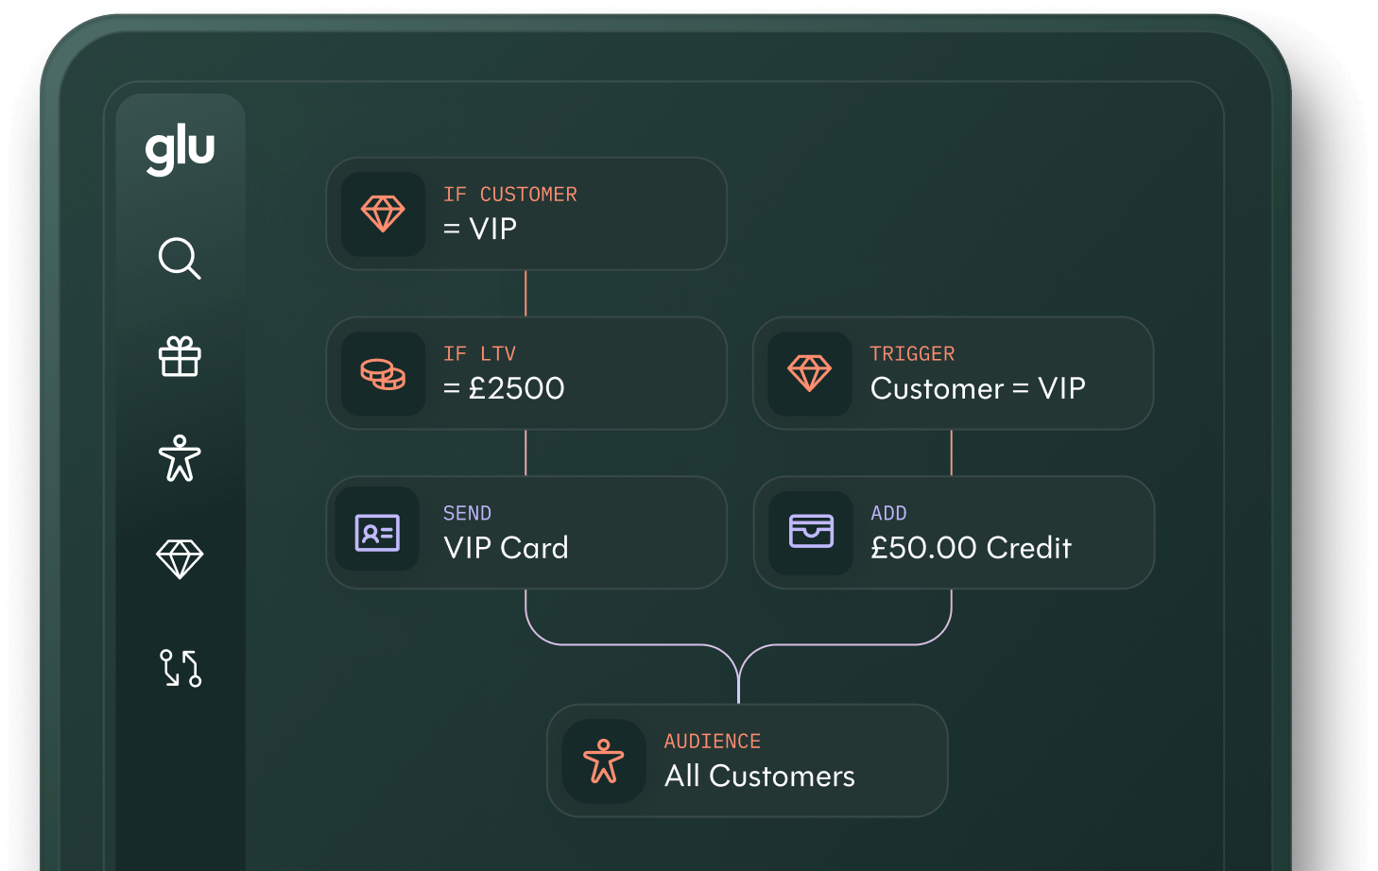Open the workflow branching icon in sidebar
The height and width of the screenshot is (871, 1378).
click(x=181, y=668)
